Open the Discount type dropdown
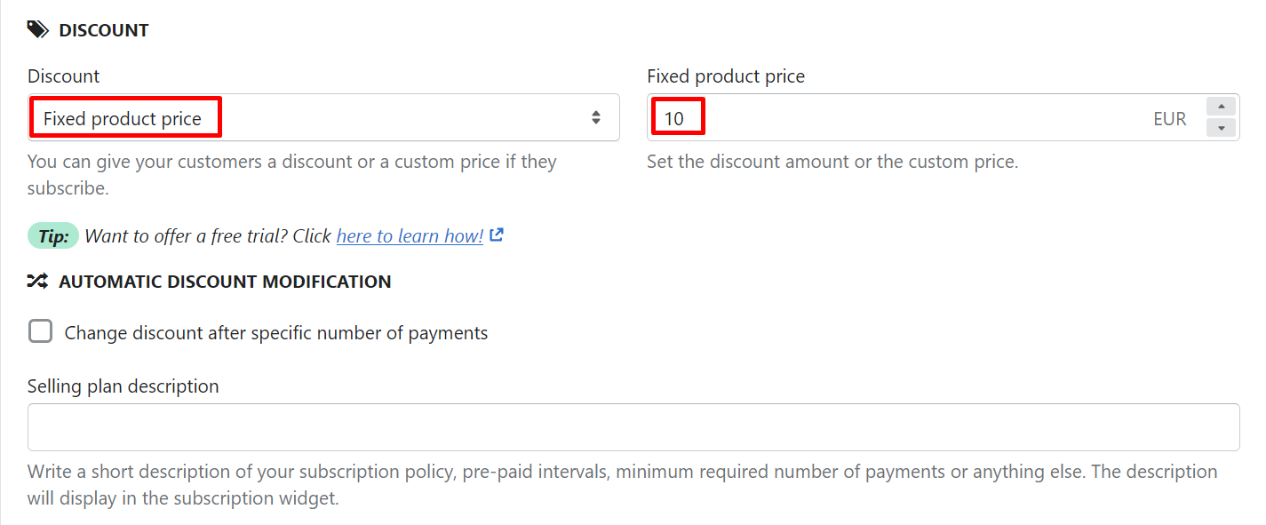Viewport: 1266px width, 525px height. point(323,117)
